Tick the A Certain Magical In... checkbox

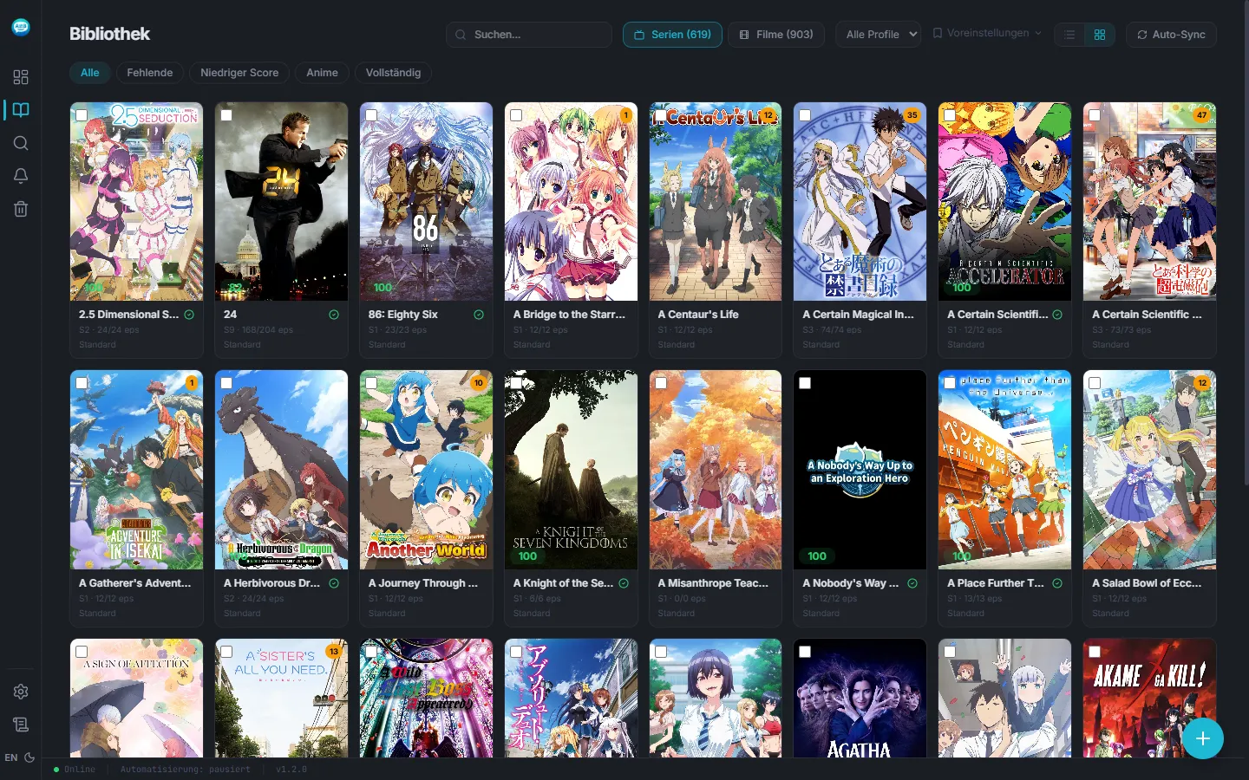click(805, 114)
